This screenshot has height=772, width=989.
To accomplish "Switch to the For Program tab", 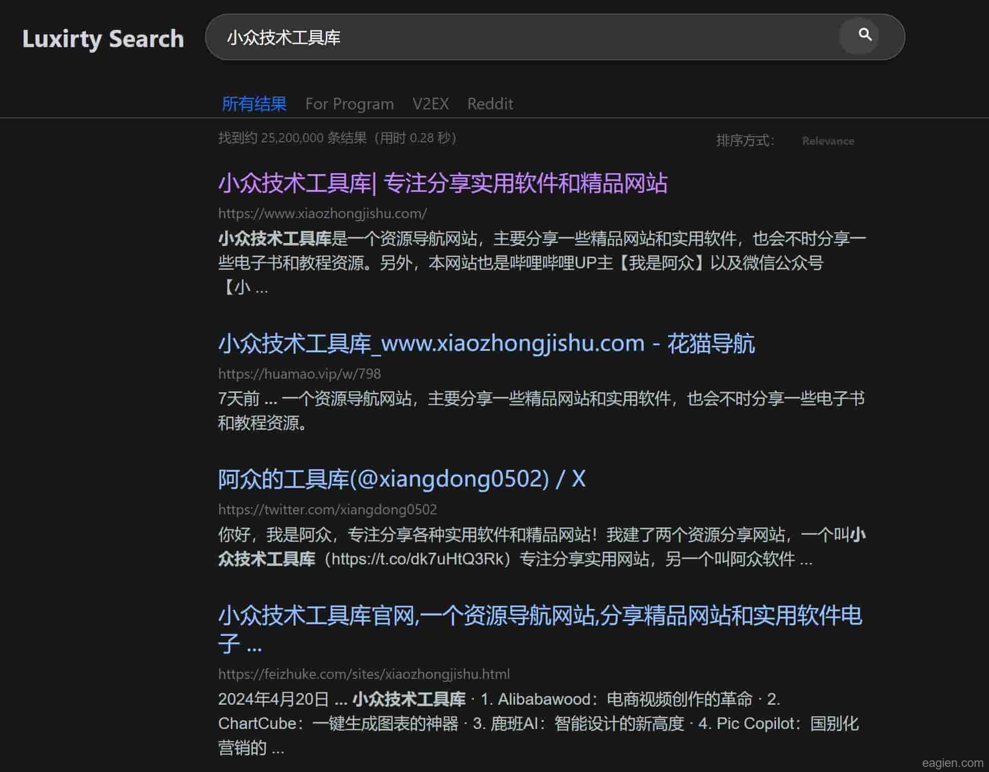I will (349, 104).
